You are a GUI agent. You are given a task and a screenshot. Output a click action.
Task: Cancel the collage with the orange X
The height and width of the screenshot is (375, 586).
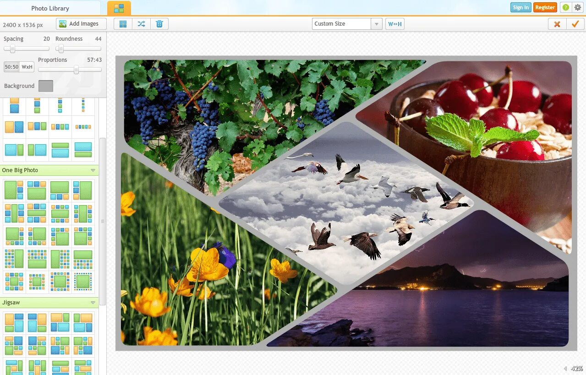[557, 24]
